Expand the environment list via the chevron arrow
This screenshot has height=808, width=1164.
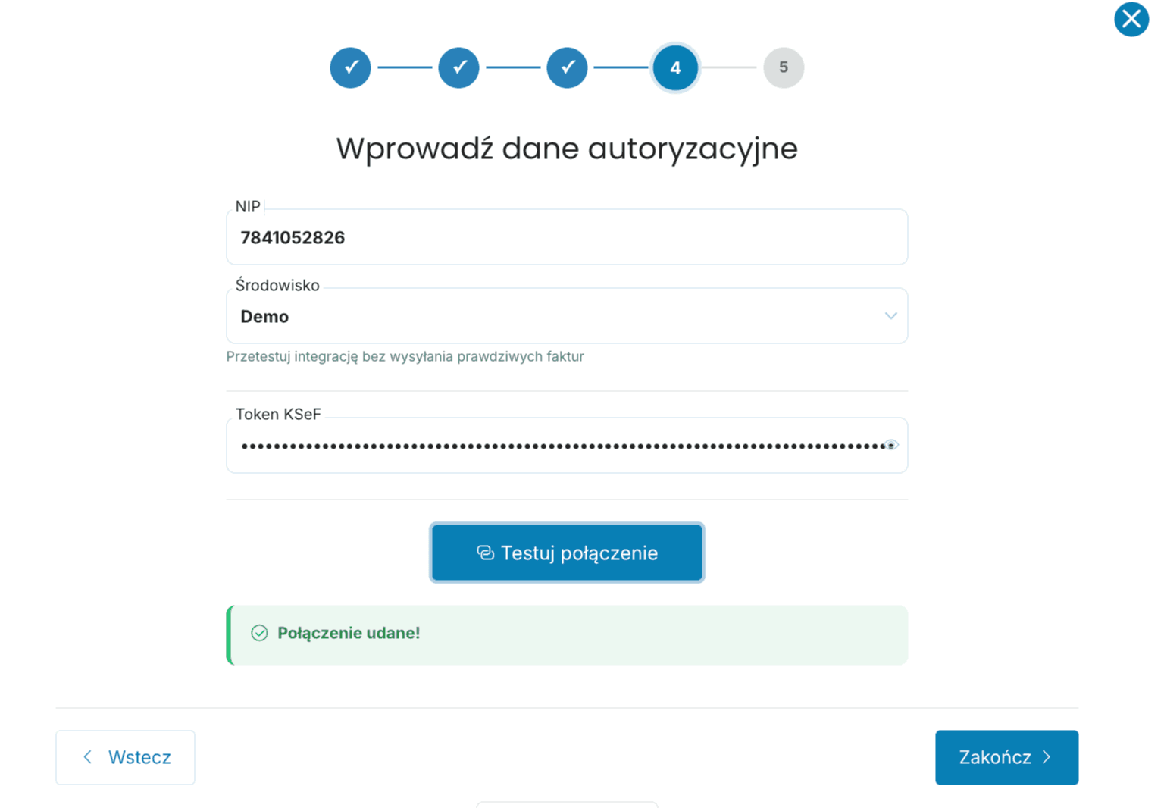pos(890,316)
